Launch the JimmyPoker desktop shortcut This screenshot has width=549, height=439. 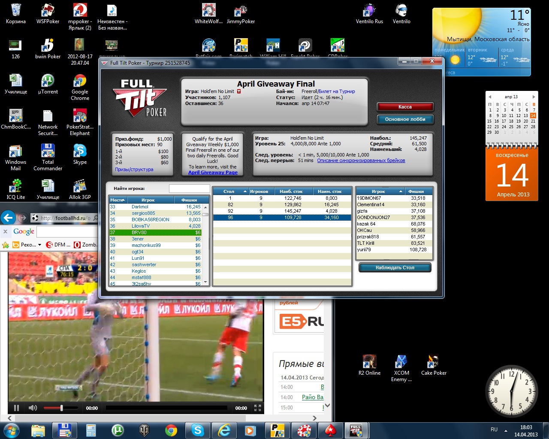[241, 14]
